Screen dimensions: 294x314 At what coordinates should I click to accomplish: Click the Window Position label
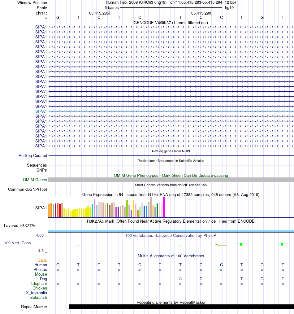coord(32,2)
